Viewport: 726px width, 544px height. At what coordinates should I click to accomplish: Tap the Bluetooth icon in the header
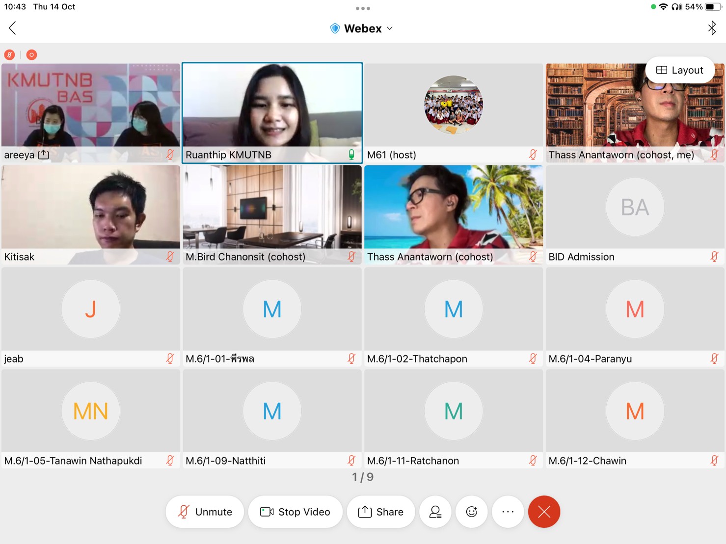711,28
